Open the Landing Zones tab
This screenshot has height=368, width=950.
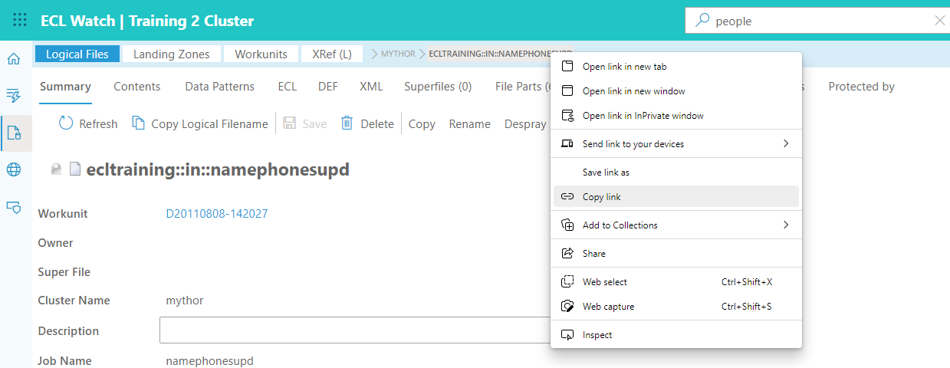(173, 54)
